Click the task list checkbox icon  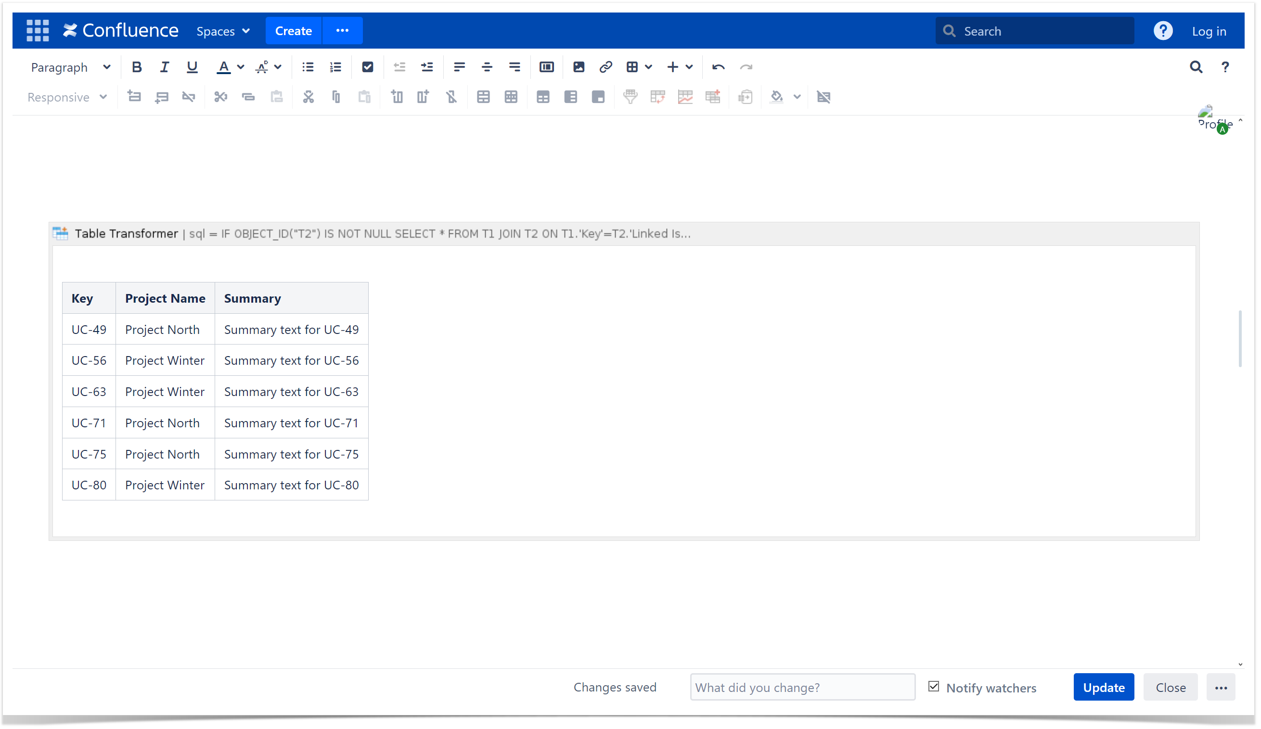(367, 67)
